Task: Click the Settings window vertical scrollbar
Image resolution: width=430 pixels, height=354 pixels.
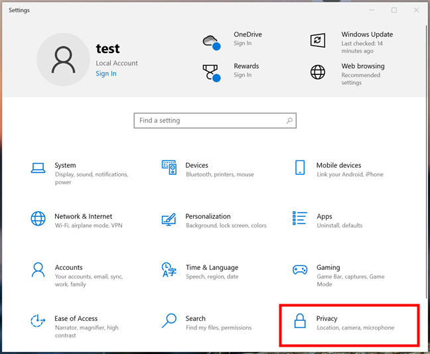Action: click(427, 162)
